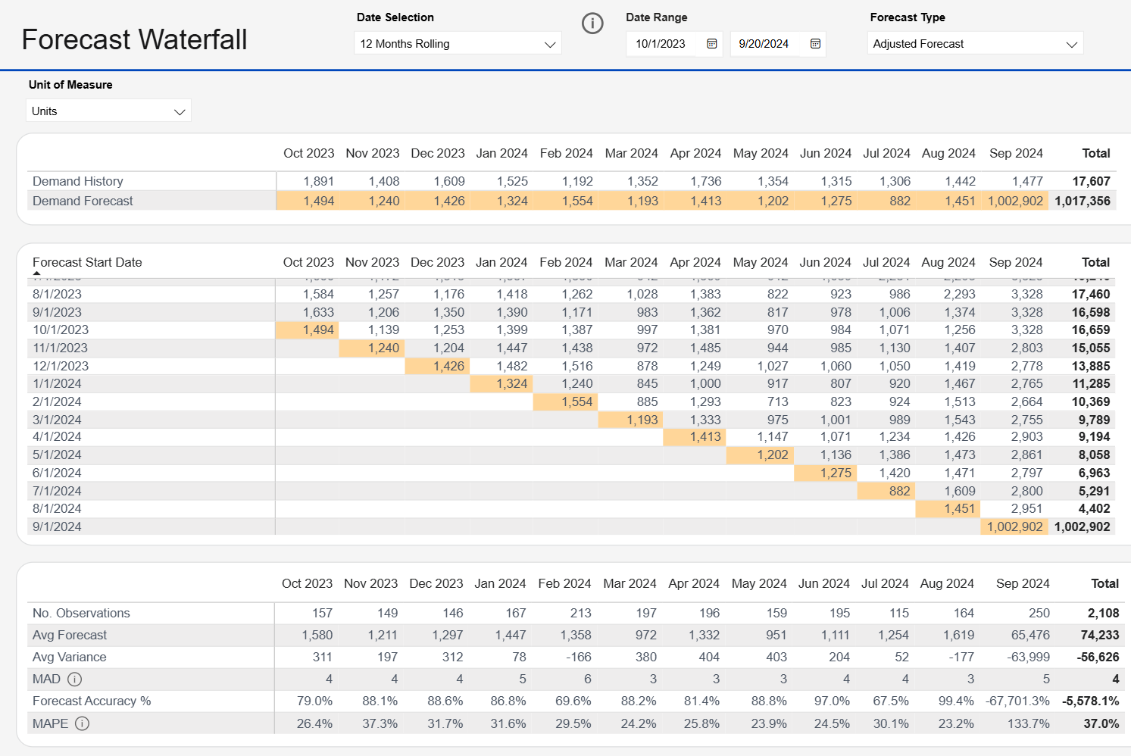Click the 10/1/2023 start date field
The image size is (1131, 756).
(x=661, y=44)
